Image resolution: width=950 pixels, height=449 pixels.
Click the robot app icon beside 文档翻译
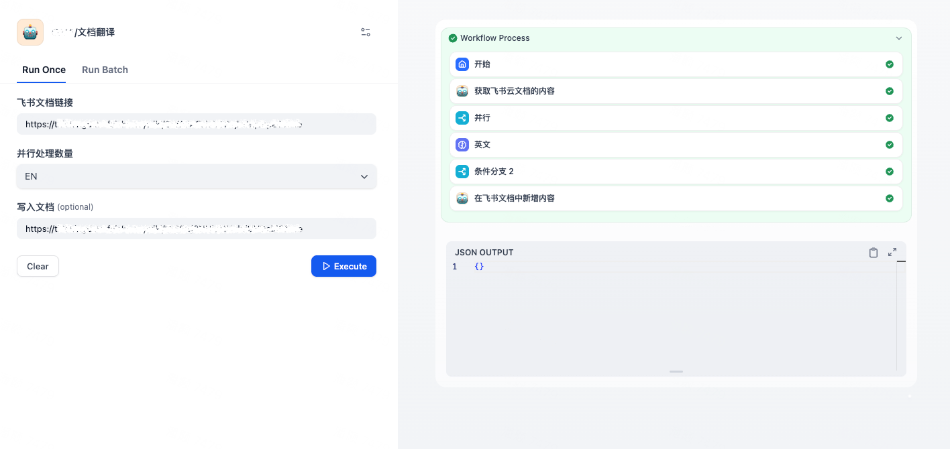tap(30, 32)
